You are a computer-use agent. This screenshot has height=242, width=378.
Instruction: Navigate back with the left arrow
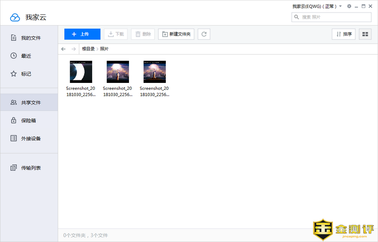pyautogui.click(x=64, y=49)
